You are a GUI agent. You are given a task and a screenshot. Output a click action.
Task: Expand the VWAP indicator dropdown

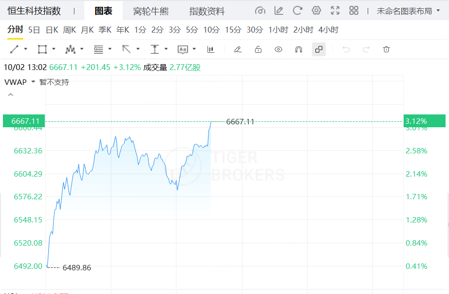point(33,82)
